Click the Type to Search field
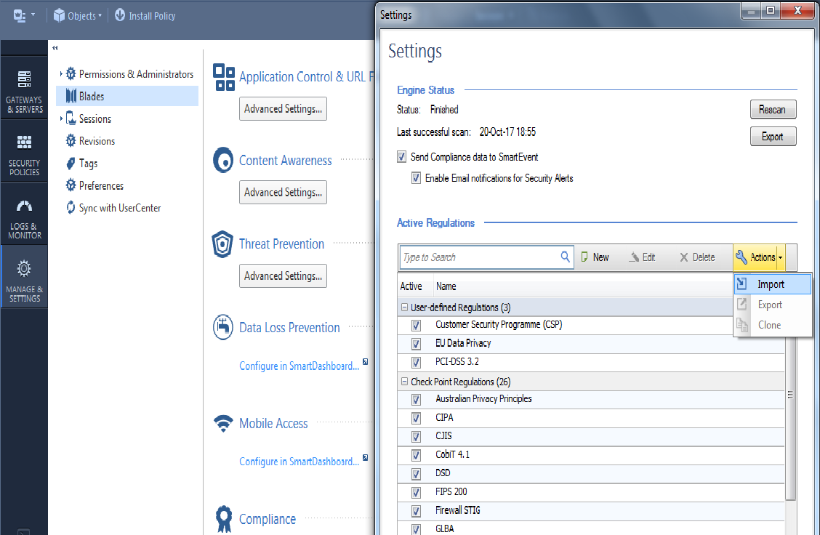 (x=480, y=257)
